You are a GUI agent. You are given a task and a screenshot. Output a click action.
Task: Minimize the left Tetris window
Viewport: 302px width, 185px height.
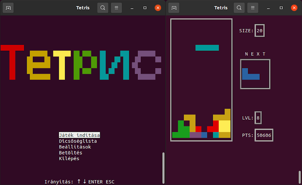132,8
